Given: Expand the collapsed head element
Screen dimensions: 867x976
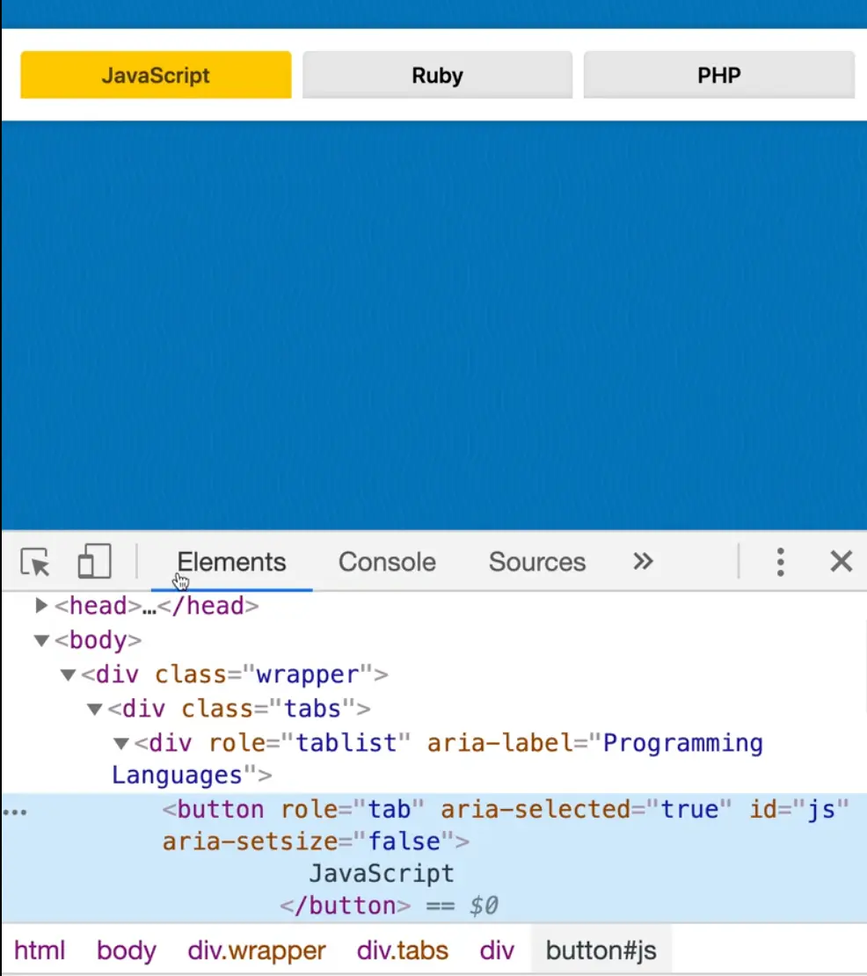Looking at the screenshot, I should [40, 606].
